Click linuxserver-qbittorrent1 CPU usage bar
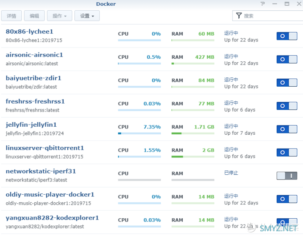The width and height of the screenshot is (303, 237). pos(139,157)
